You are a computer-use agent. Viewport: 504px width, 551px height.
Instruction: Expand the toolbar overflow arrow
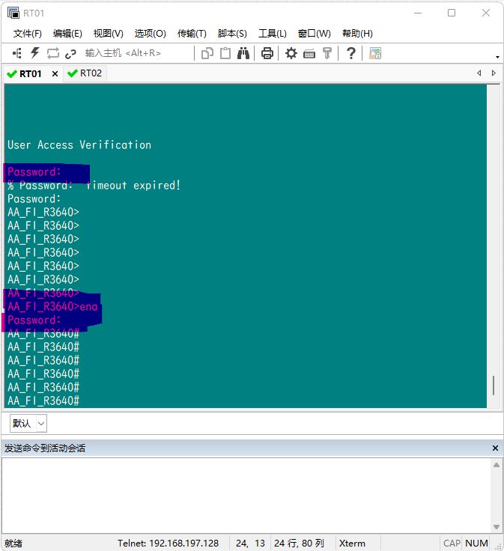click(498, 57)
